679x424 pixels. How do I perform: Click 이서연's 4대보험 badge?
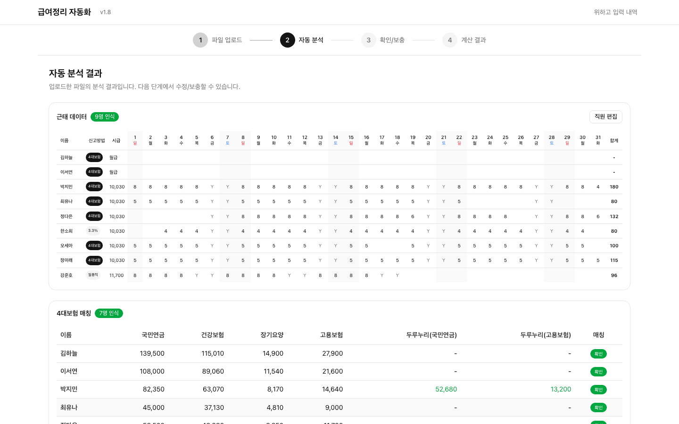pyautogui.click(x=94, y=172)
